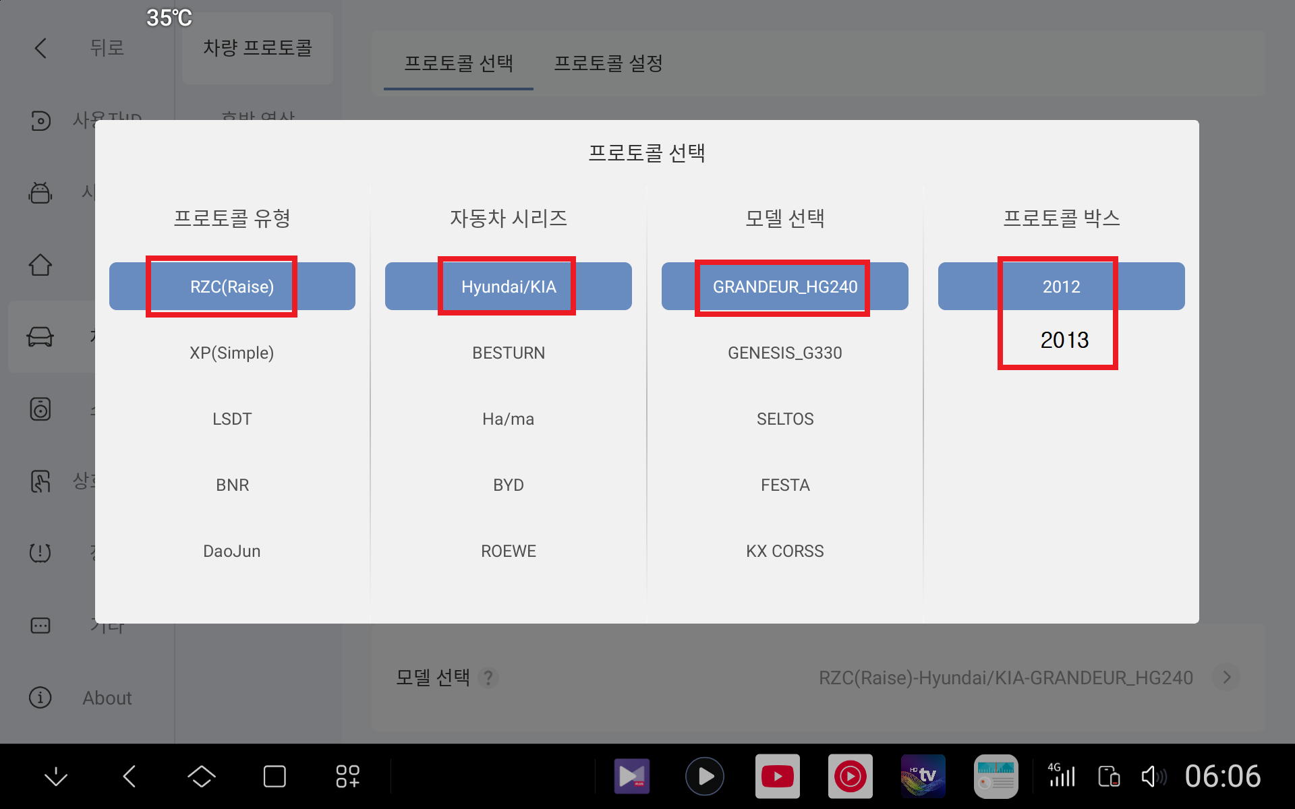Open user sidebar icon at top

pos(40,121)
